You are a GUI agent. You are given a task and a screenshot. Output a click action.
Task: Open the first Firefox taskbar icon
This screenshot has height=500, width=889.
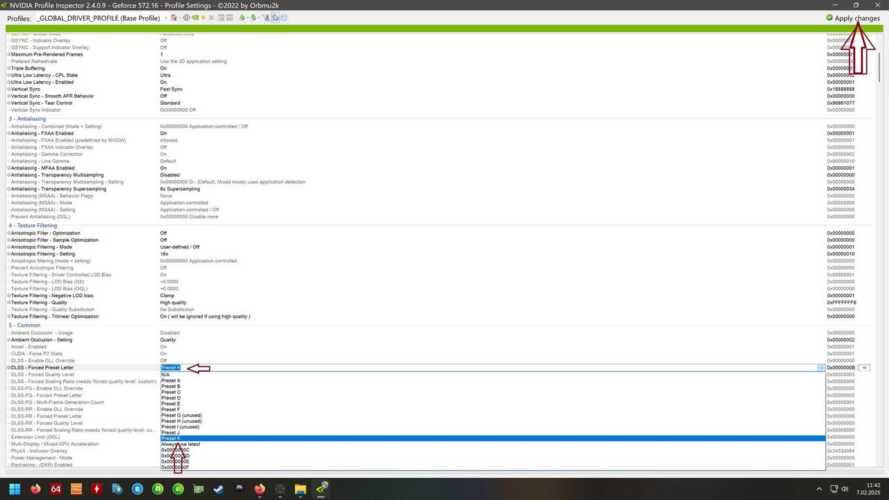coord(35,489)
